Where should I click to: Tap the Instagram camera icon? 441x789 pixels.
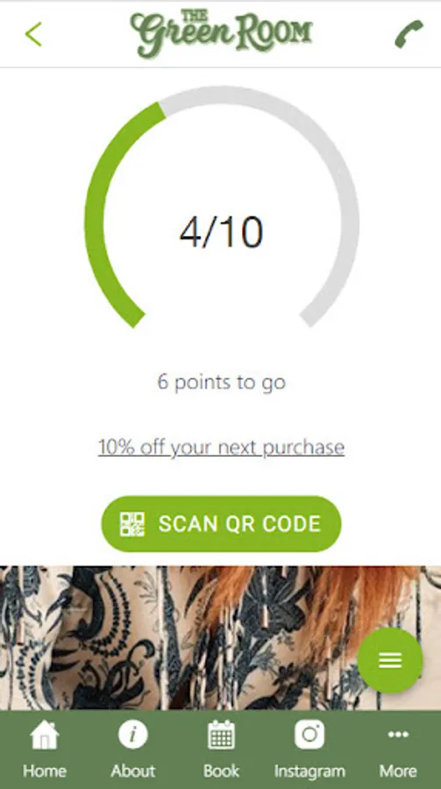(x=309, y=735)
